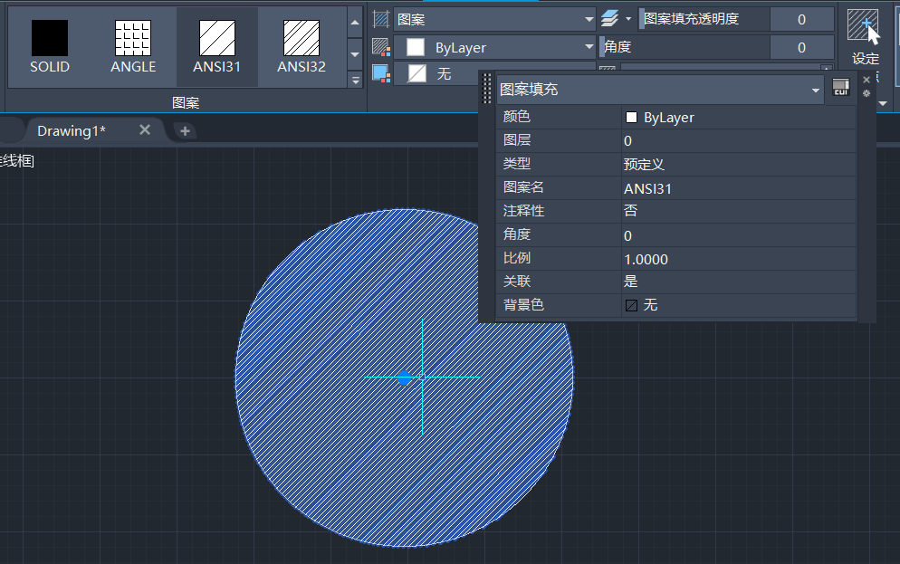Open the CUI customize button in Quick Properties

coord(841,88)
